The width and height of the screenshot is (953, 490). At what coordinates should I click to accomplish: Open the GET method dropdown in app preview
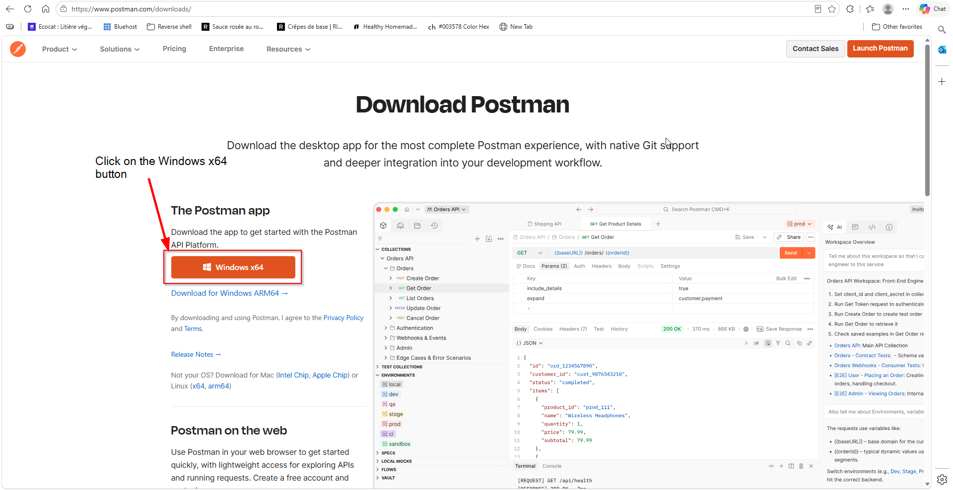point(530,253)
